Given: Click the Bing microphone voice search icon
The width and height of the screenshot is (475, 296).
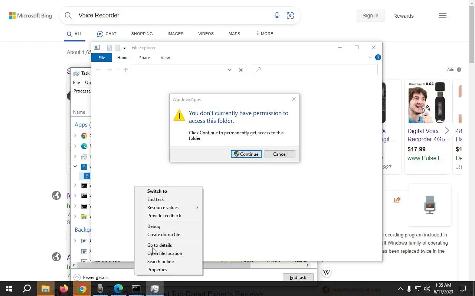Looking at the screenshot, I should click(277, 16).
